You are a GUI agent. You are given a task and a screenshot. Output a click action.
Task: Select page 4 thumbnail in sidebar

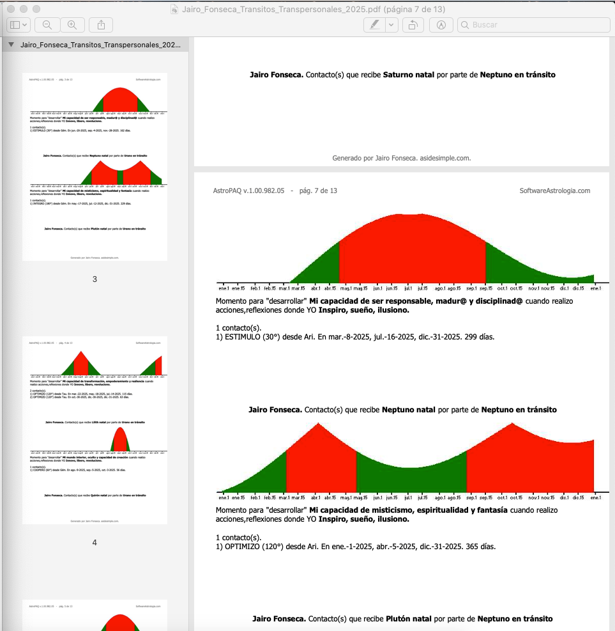point(95,430)
